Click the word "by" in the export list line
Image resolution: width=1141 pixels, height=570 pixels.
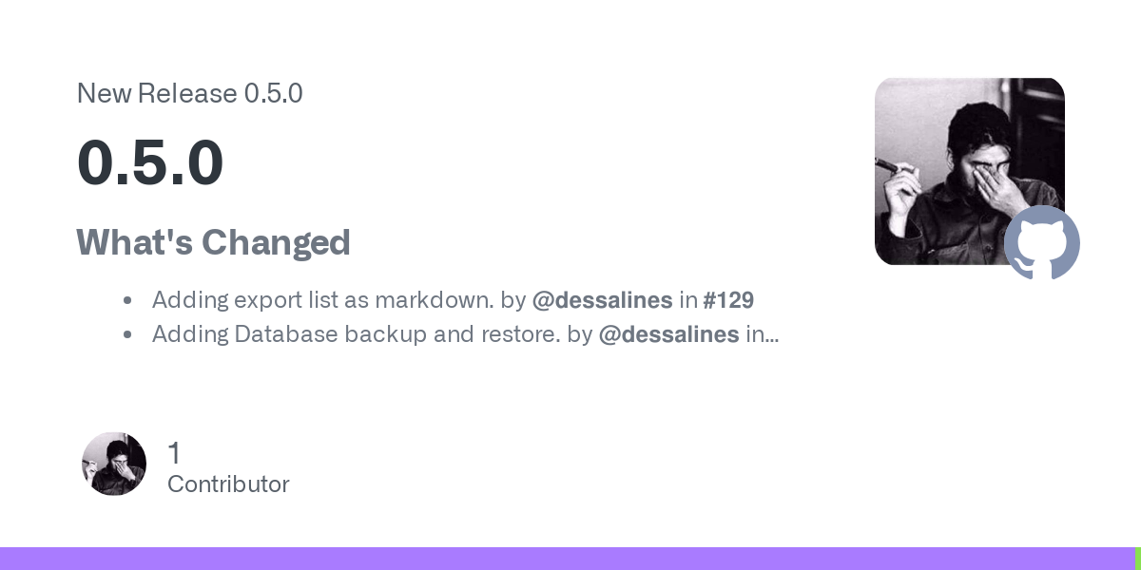point(513,300)
